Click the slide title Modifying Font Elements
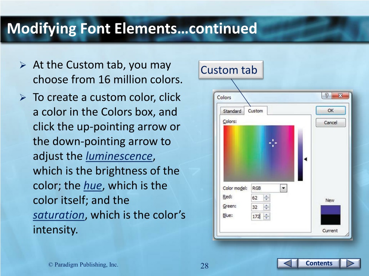Image resolution: width=369 pixels, height=276 pixels. (132, 28)
